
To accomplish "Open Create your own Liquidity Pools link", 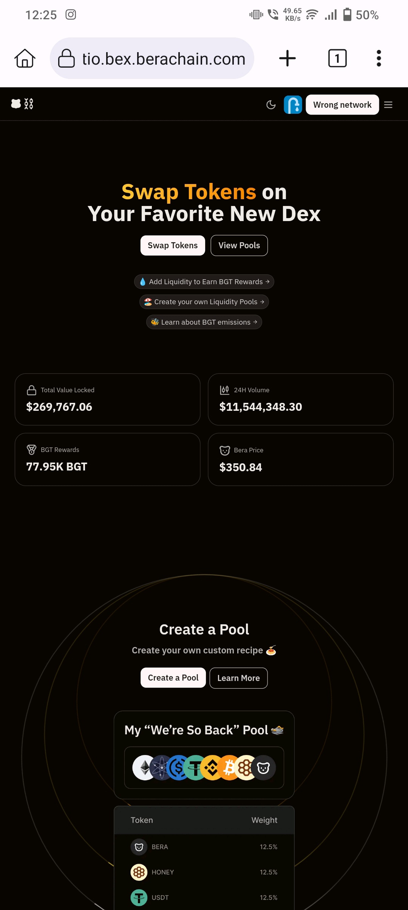I will [204, 302].
